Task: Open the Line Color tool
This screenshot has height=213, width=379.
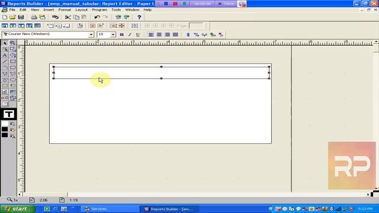Action: (12, 130)
